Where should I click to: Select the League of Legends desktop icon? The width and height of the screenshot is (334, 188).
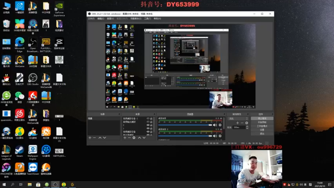pyautogui.click(x=6, y=152)
